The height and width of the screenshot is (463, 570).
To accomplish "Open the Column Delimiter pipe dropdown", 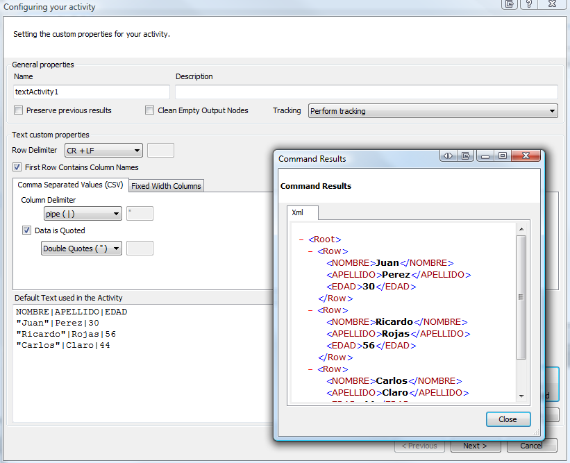I will click(83, 214).
